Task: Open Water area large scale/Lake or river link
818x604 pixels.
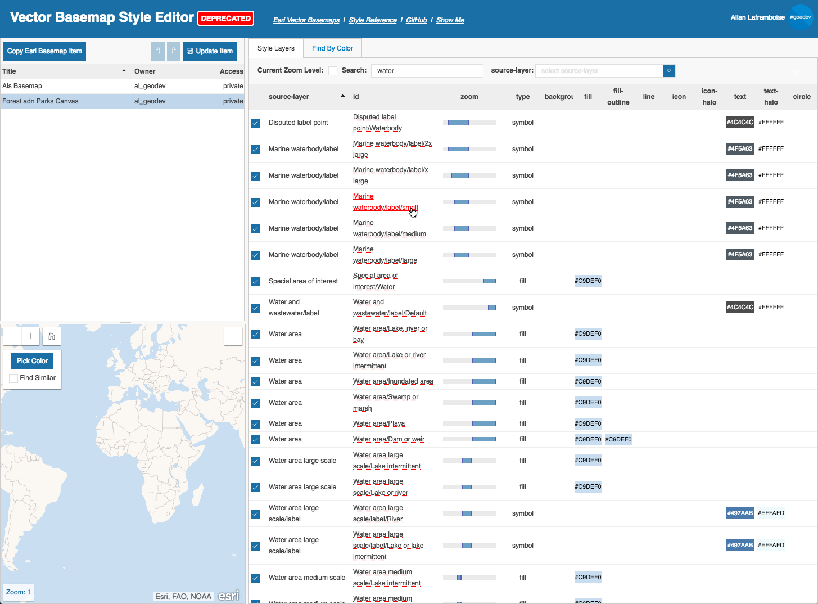Action: (x=381, y=487)
